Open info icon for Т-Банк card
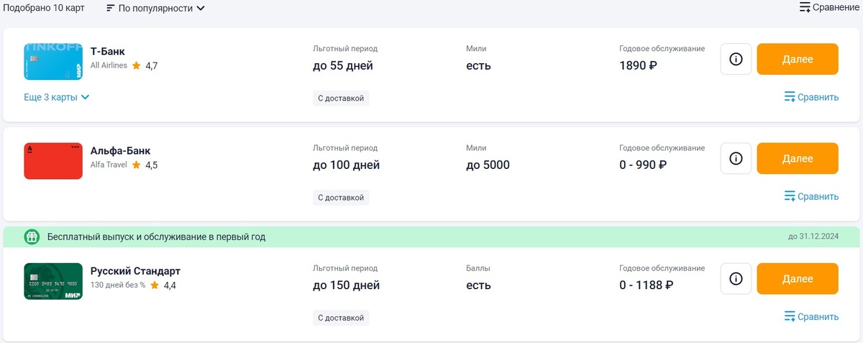Screen dimensions: 863x343 736,59
